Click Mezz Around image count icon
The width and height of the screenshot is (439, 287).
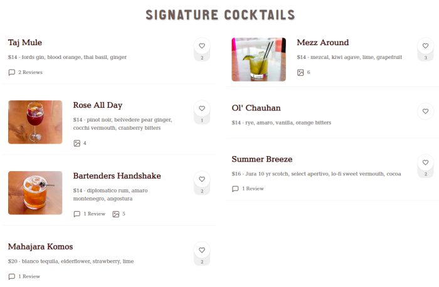[300, 73]
